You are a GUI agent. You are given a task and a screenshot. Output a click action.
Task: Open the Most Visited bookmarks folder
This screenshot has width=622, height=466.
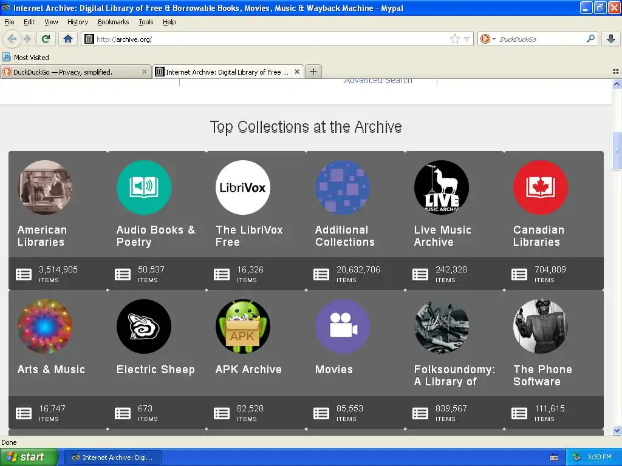tap(26, 58)
